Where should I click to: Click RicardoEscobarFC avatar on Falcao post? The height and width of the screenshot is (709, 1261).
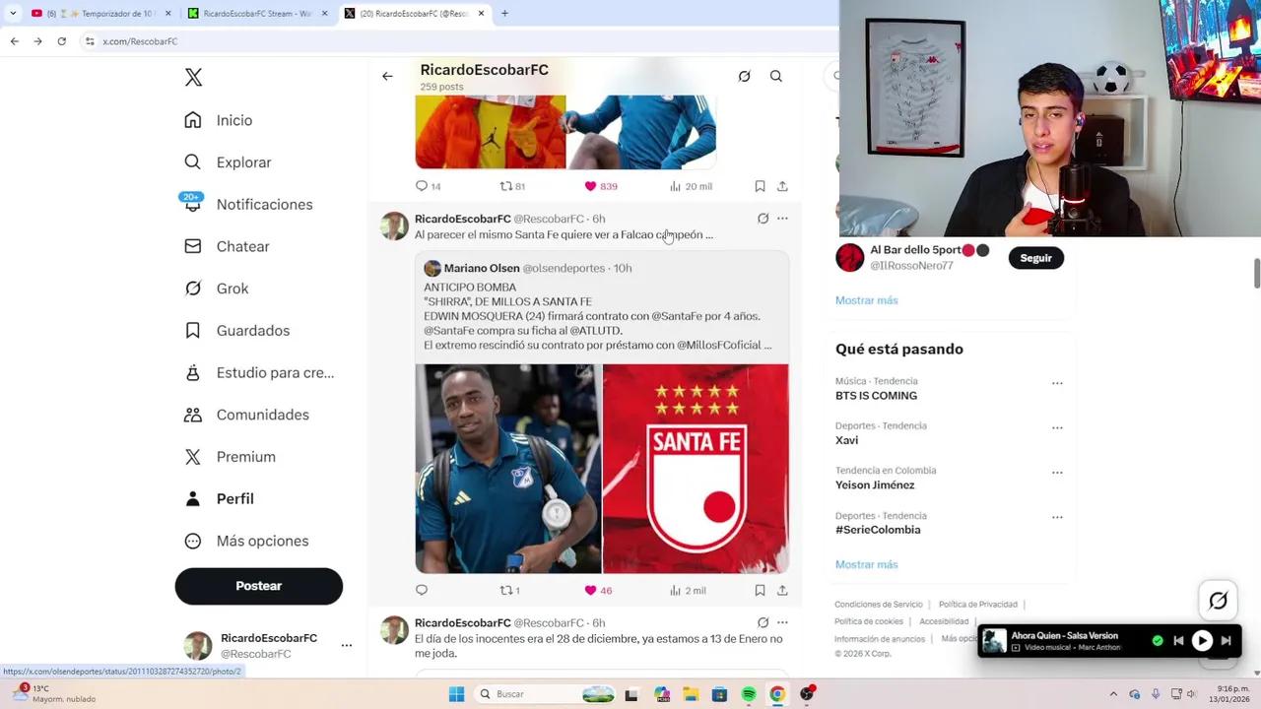point(394,226)
